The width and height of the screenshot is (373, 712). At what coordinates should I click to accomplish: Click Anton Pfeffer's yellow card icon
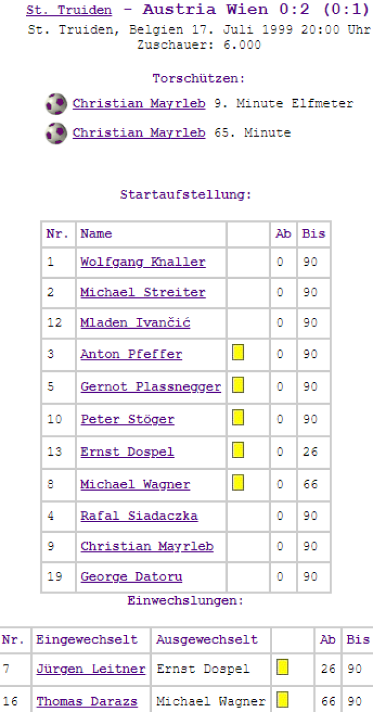pos(238,353)
